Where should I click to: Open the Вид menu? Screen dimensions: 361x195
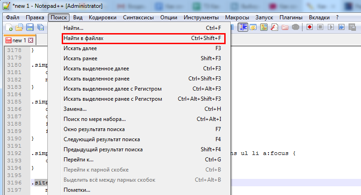point(78,17)
